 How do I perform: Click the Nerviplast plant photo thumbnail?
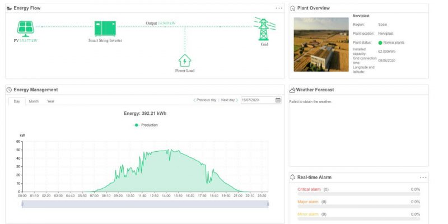[x=321, y=44]
